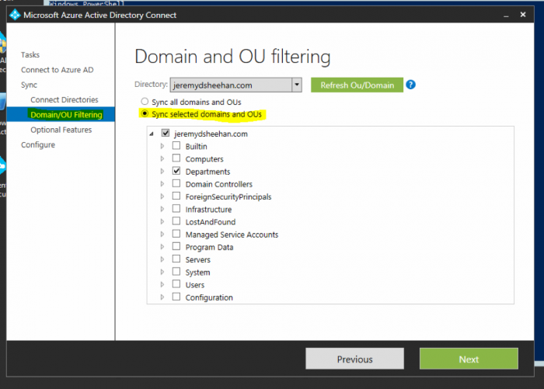Collapse the jeremydsheehan.com tree node
The width and height of the screenshot is (544, 389).
152,134
